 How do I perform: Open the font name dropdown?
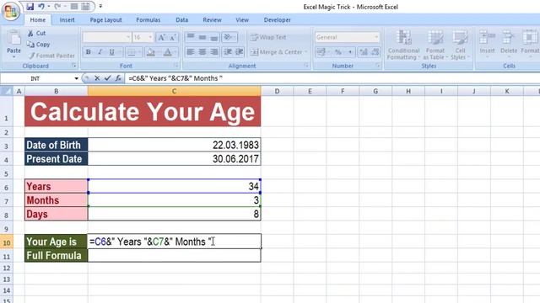coord(128,37)
